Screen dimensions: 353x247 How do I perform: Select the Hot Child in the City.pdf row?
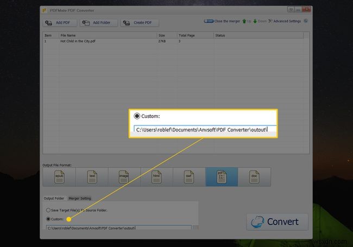pyautogui.click(x=173, y=41)
